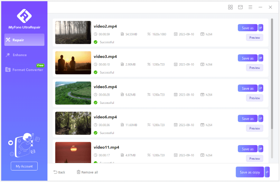The image size is (280, 182).
Task: Open the mail feedback icon
Action: pyautogui.click(x=240, y=7)
